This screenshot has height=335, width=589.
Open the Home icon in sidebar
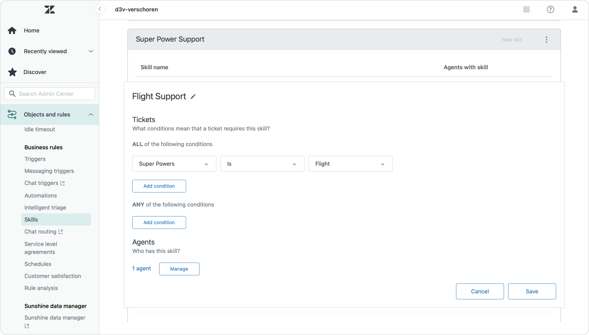coord(12,30)
